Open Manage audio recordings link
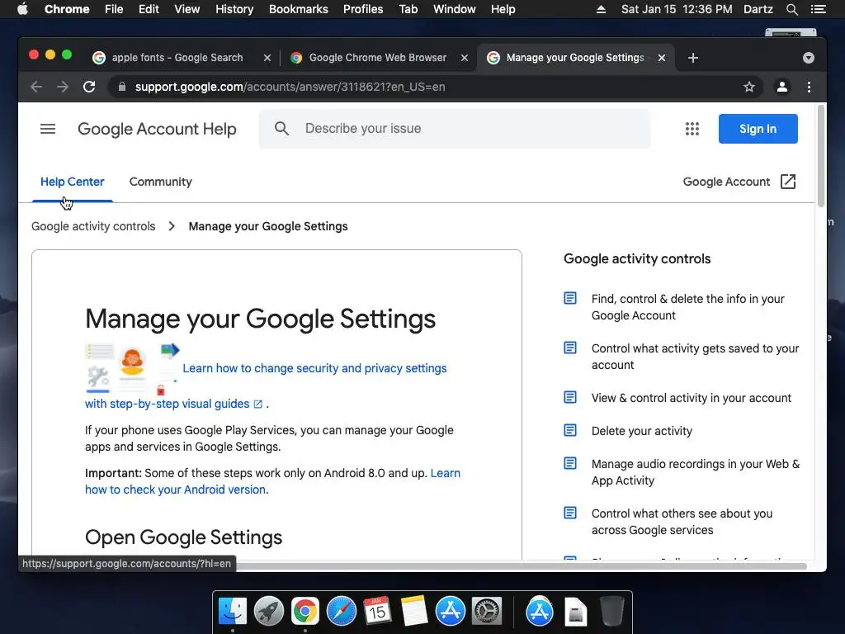845x634 pixels. 695,471
